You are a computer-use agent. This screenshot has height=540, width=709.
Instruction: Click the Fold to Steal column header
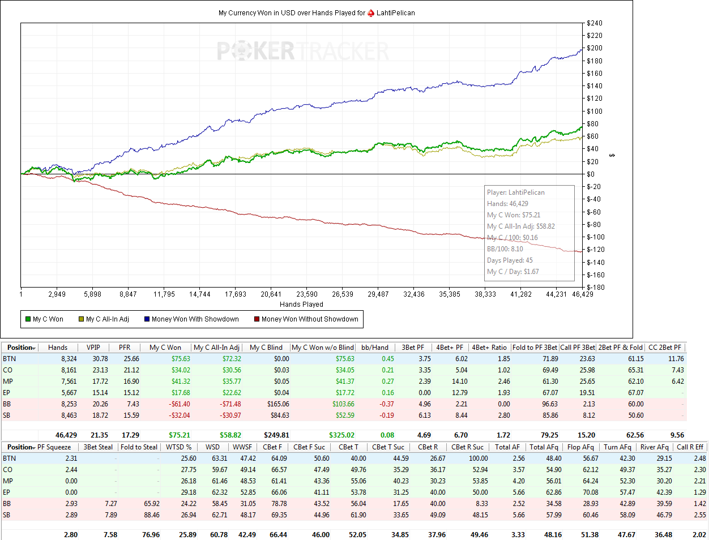[x=139, y=447]
